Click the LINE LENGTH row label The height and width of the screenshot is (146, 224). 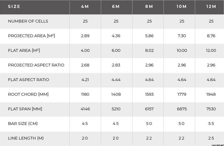pyautogui.click(x=26, y=138)
